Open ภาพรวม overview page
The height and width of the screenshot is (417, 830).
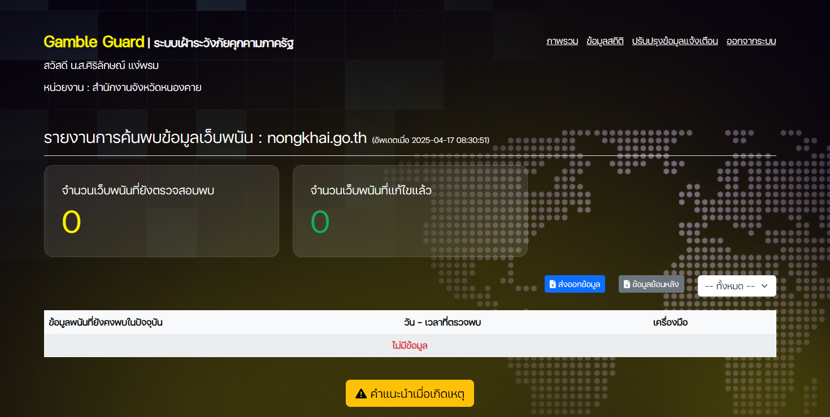click(562, 41)
